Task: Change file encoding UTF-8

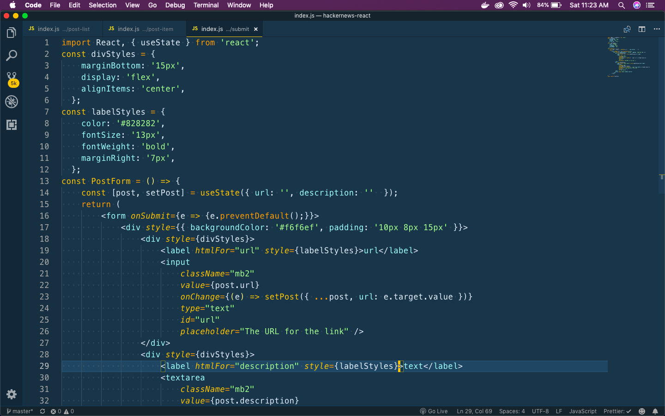Action: click(540, 411)
